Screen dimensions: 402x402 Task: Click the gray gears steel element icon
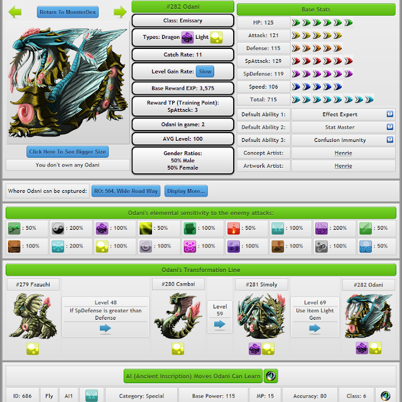(322, 246)
